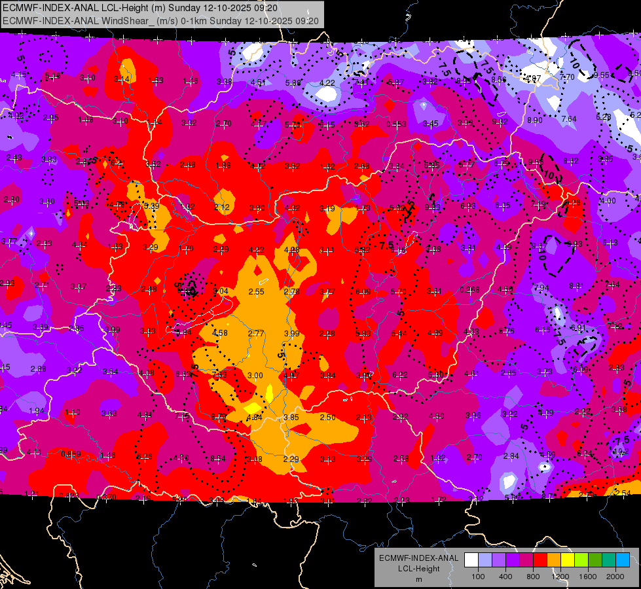
Task: Click the wind shear value 9.55
Action: [x=601, y=75]
